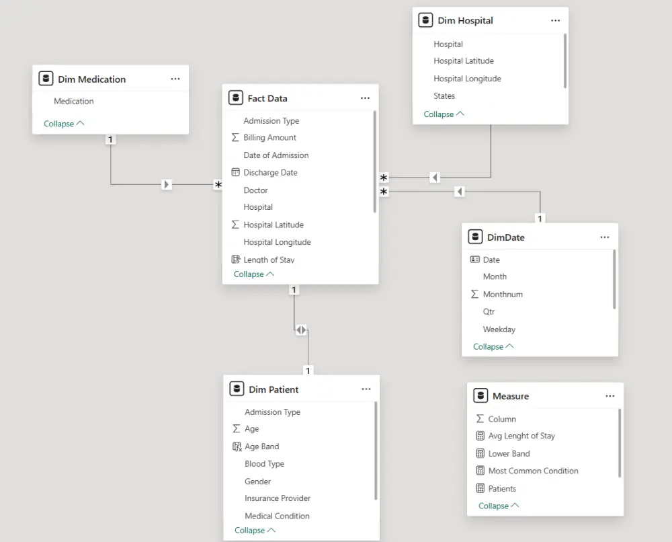Open the Fact Data options menu

coord(365,97)
